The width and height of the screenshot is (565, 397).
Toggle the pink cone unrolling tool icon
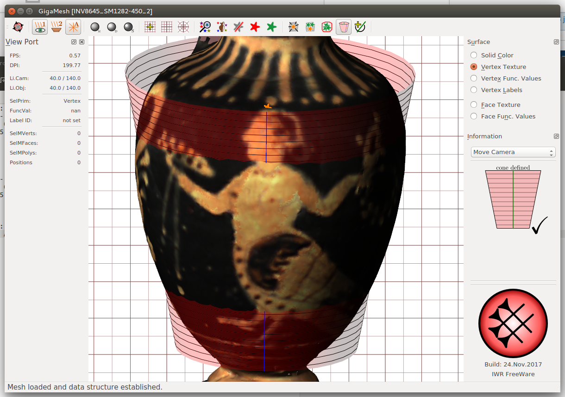tap(344, 27)
